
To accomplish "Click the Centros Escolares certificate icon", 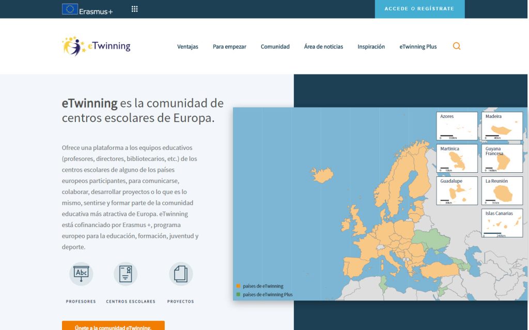I will 126,274.
